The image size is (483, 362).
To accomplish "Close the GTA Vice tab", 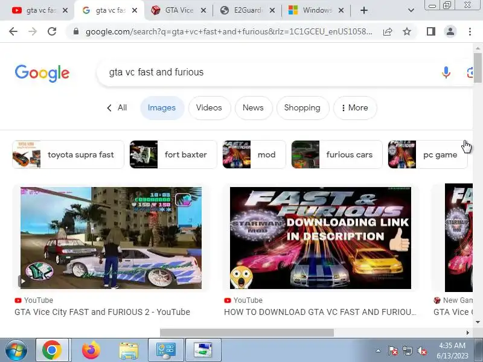I will (x=203, y=10).
